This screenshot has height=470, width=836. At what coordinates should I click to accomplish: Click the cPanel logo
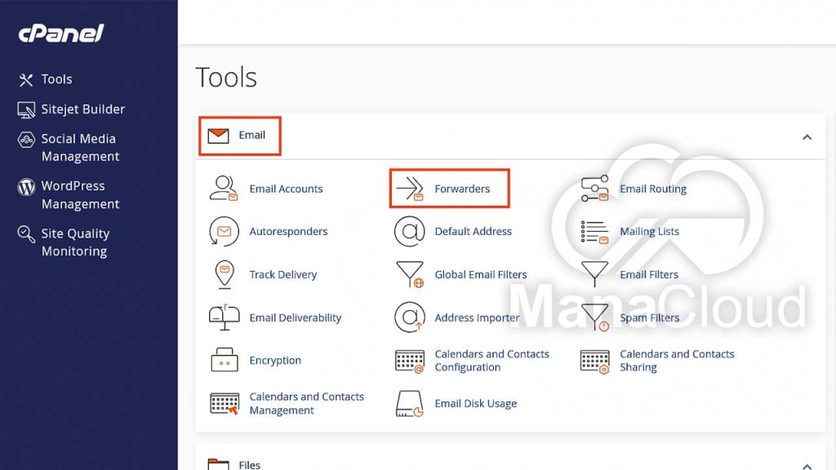pyautogui.click(x=60, y=33)
